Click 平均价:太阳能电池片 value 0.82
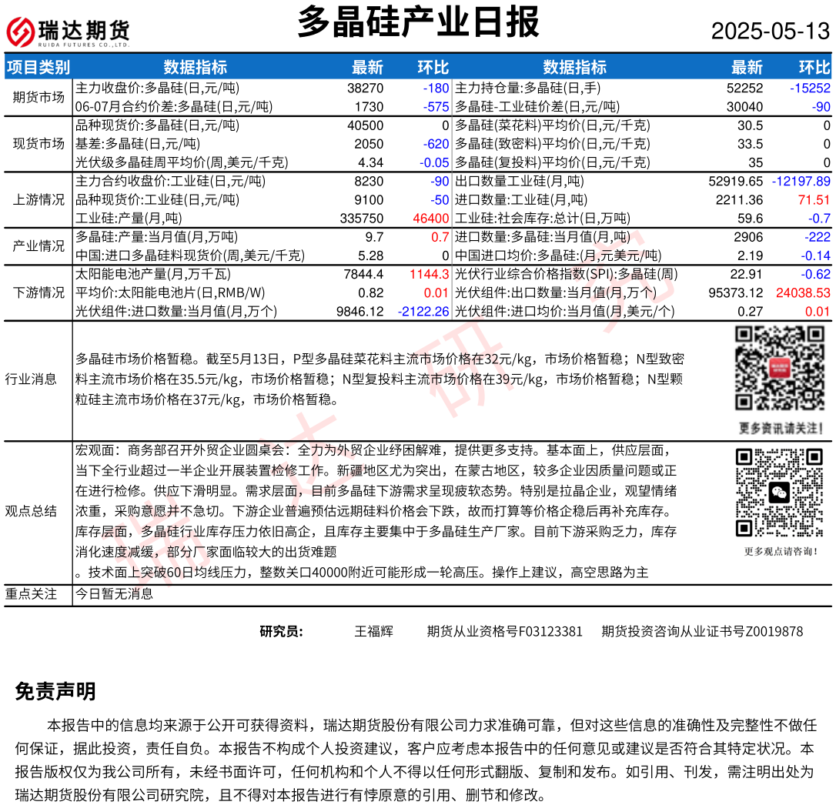The height and width of the screenshot is (805, 836). pyautogui.click(x=370, y=293)
